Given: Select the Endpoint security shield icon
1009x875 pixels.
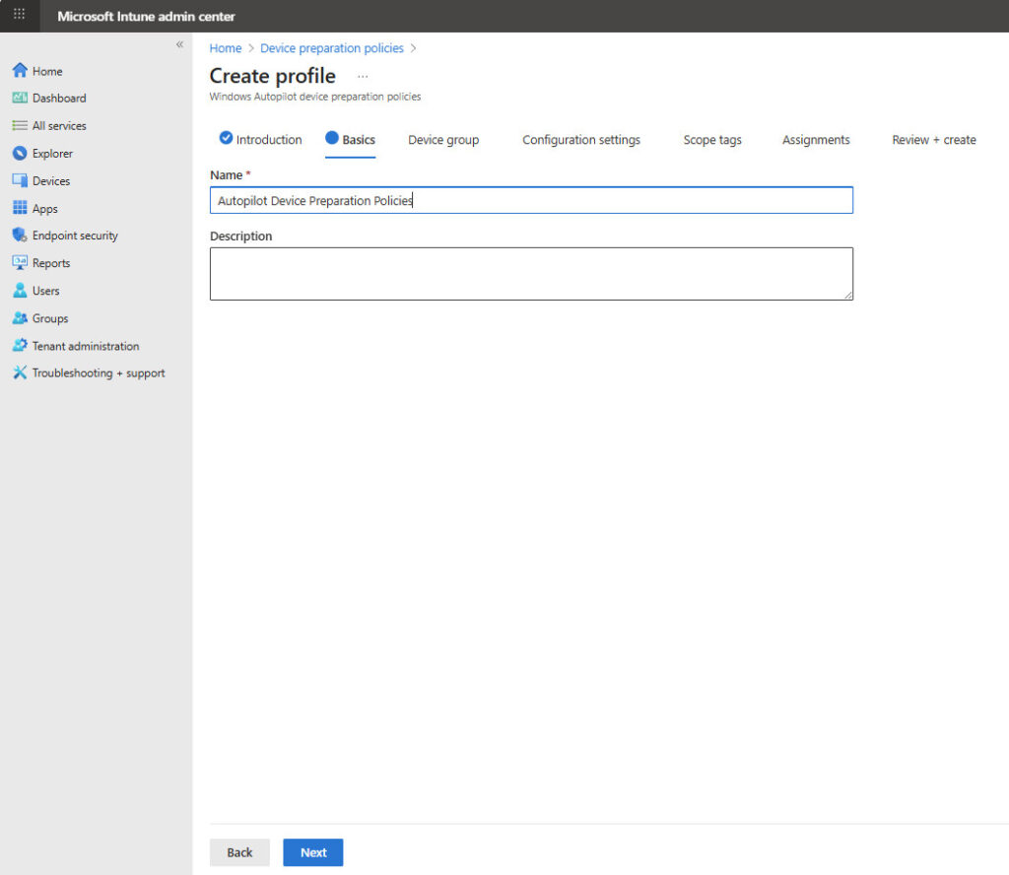Looking at the screenshot, I should click(20, 236).
